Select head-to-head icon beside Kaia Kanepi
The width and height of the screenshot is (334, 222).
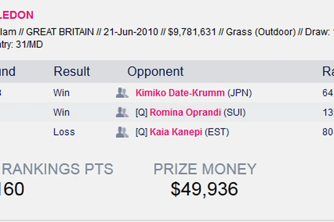[x=122, y=132]
